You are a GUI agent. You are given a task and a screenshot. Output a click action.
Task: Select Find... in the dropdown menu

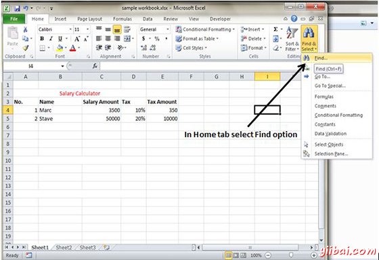(337, 58)
